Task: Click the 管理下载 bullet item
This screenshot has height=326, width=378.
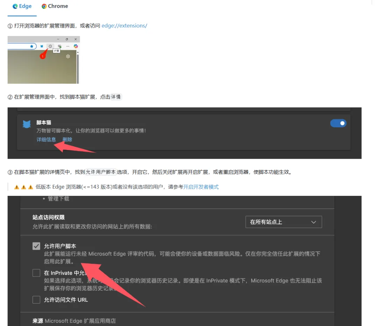Action: point(58,199)
